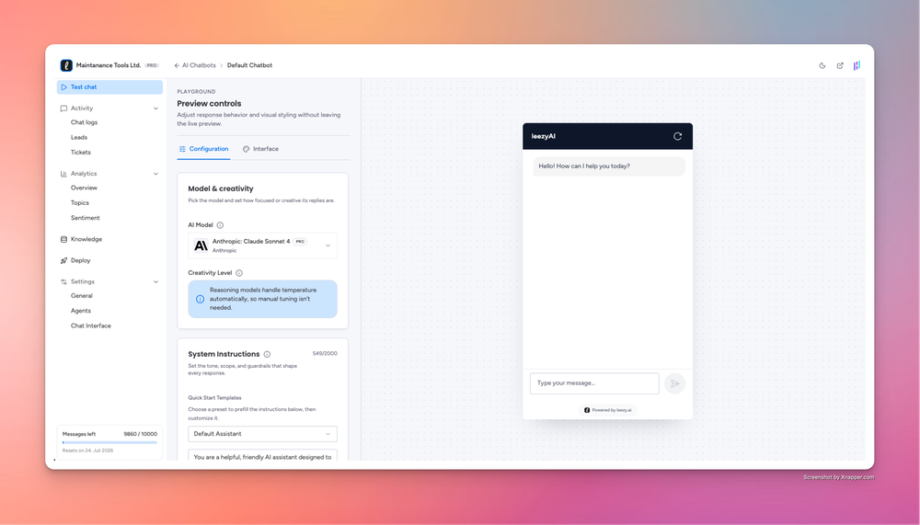Click the Model & creativity heading

[x=221, y=188]
